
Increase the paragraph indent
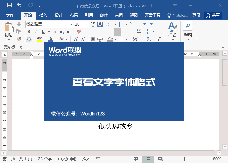[x=153, y=24]
